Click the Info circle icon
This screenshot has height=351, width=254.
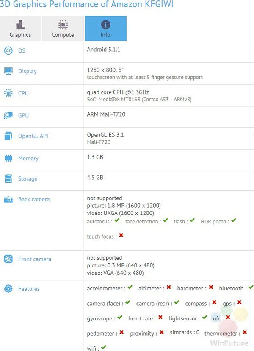pos(105,25)
